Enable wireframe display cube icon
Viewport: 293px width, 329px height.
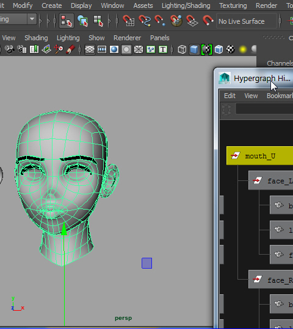[182, 49]
